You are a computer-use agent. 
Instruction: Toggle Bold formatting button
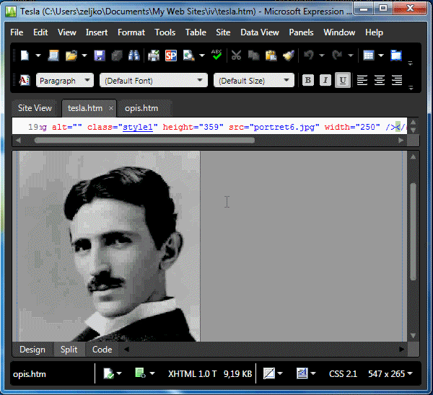308,80
